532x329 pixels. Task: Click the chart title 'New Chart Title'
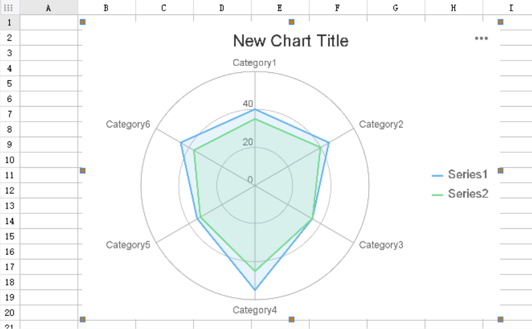tap(290, 41)
